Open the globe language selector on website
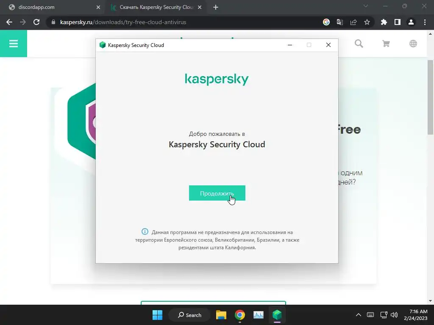Viewport: 434px width, 325px height. click(x=413, y=44)
